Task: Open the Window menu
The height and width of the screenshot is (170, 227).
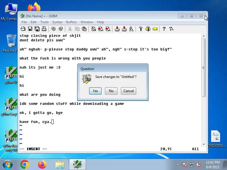Action: [x=87, y=22]
